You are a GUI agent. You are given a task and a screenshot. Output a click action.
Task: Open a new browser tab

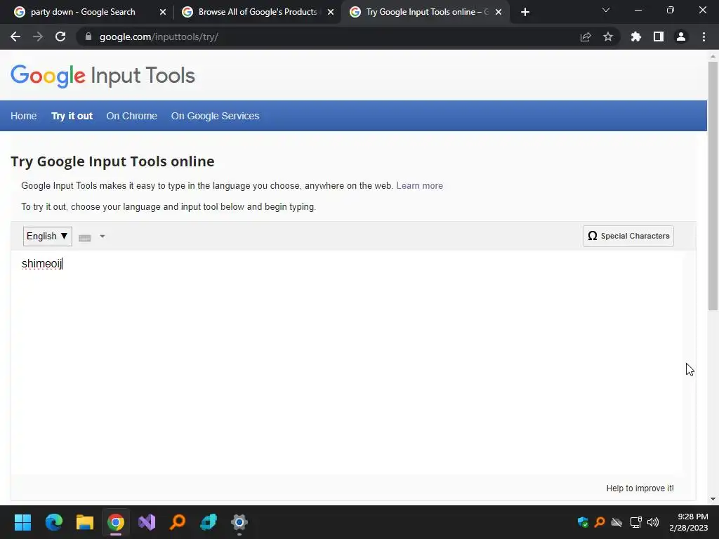tap(525, 12)
